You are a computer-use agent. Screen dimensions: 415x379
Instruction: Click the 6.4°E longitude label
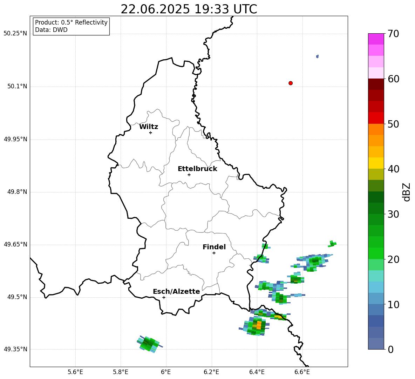[x=257, y=372]
